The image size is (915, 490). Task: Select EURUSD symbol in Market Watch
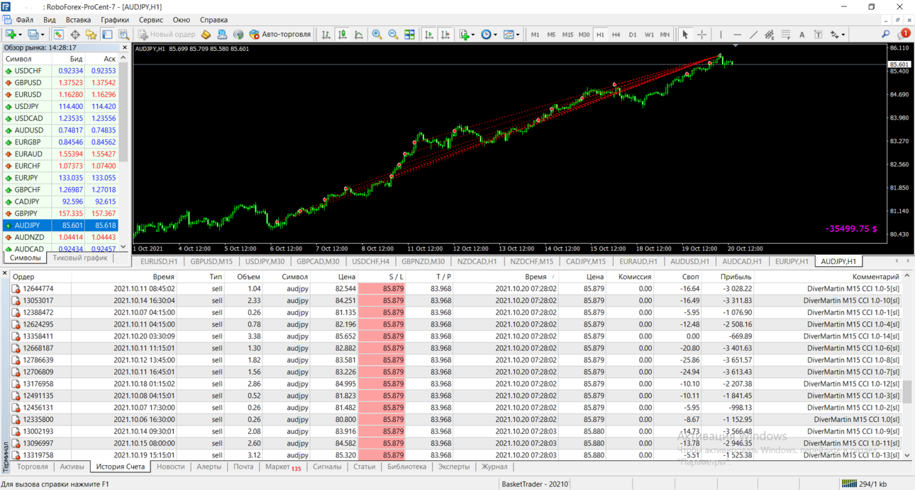click(x=28, y=94)
